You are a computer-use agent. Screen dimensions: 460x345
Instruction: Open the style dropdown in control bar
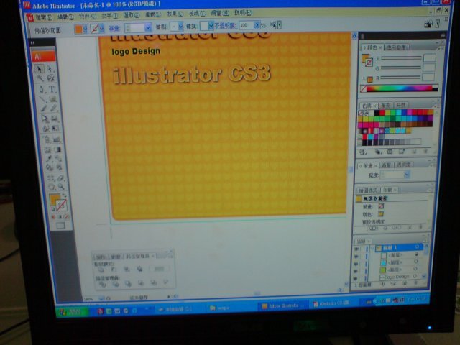[211, 26]
